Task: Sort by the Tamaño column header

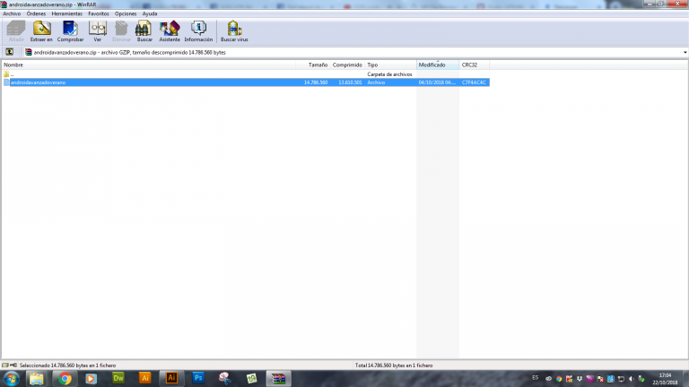Action: [318, 64]
